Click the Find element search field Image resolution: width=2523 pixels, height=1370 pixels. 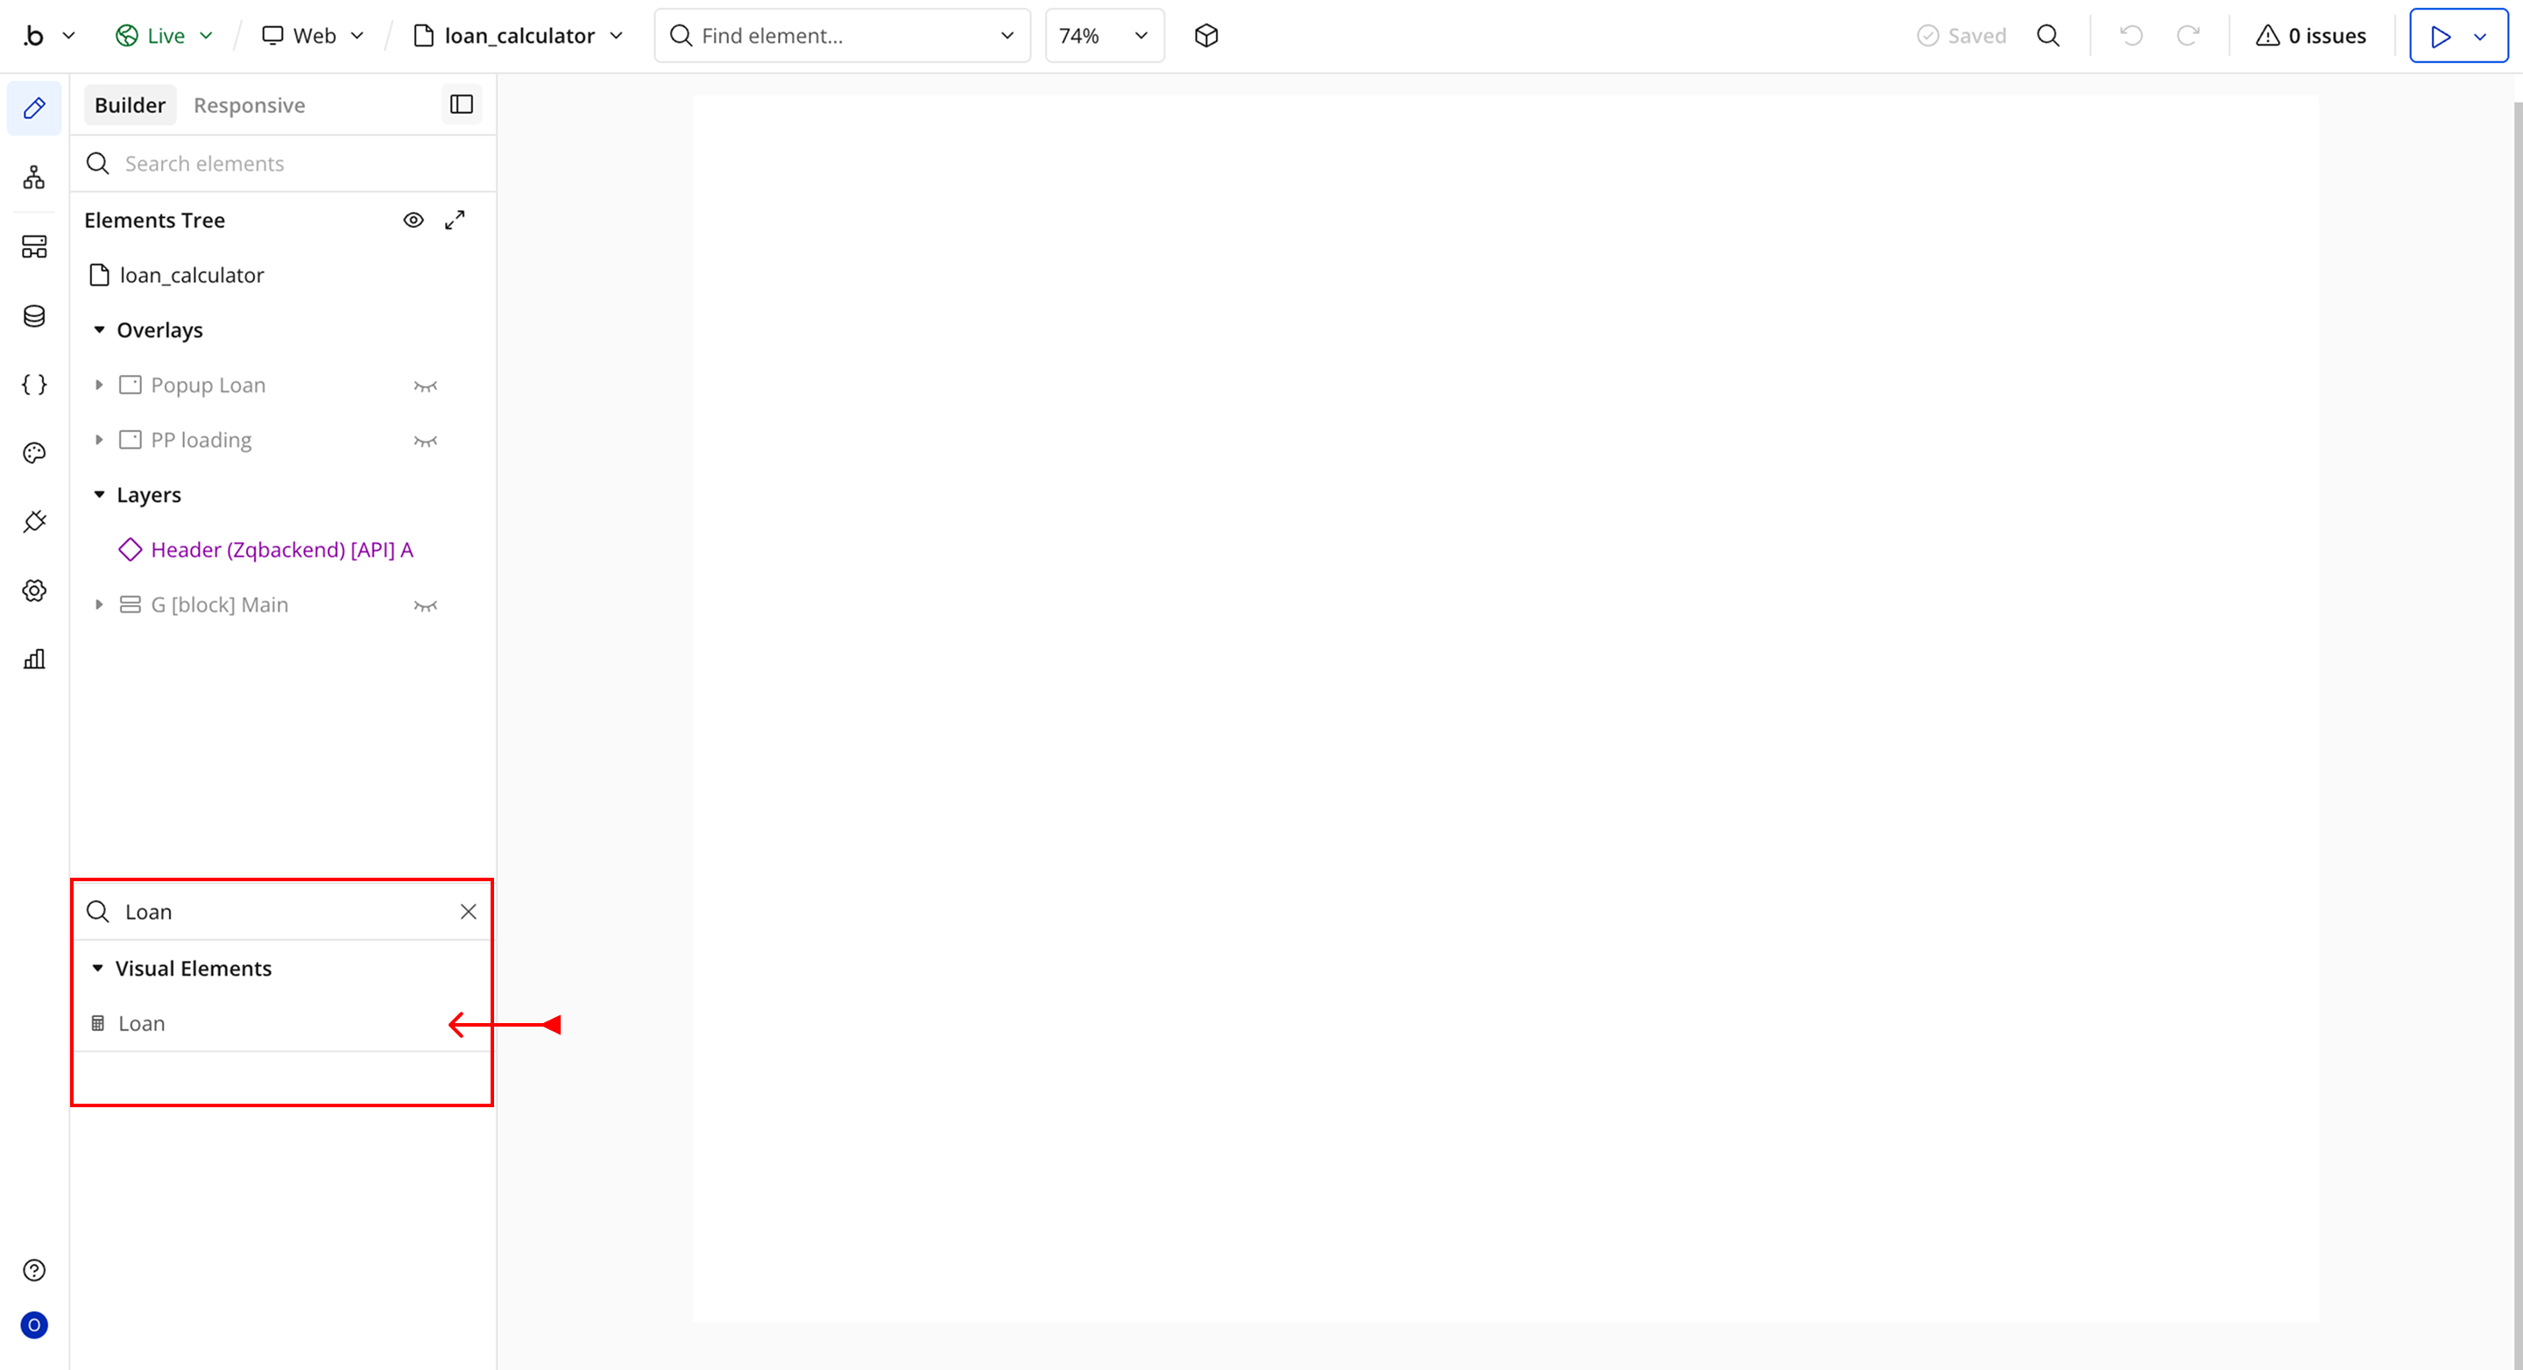(841, 36)
